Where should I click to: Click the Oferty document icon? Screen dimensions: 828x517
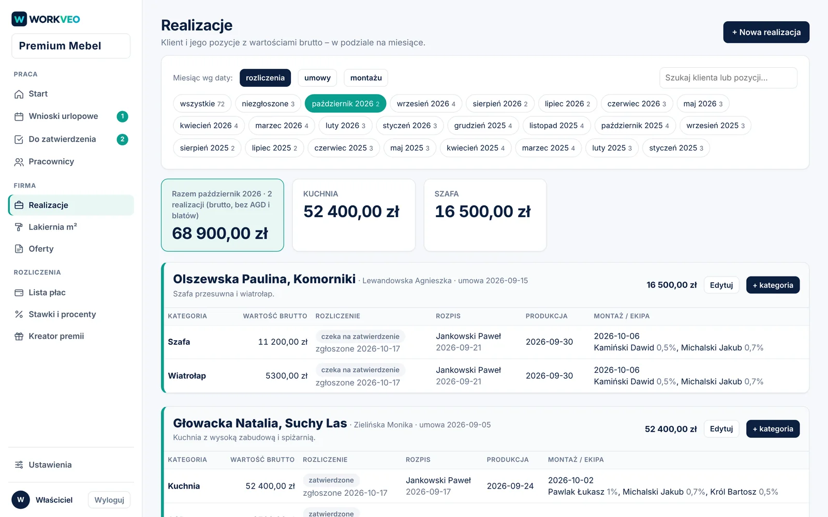(19, 249)
